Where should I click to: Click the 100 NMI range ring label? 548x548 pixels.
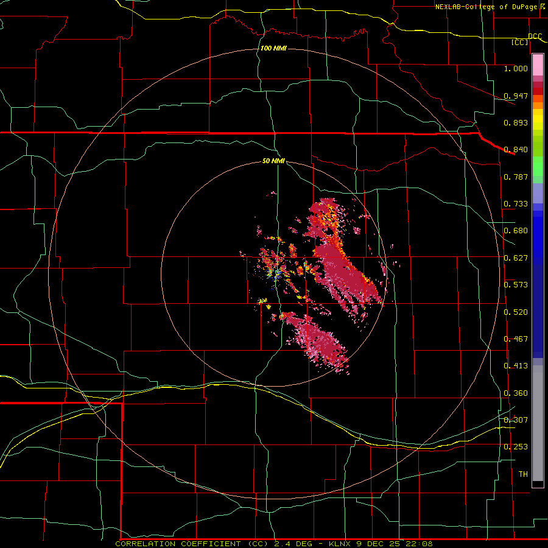(x=273, y=48)
